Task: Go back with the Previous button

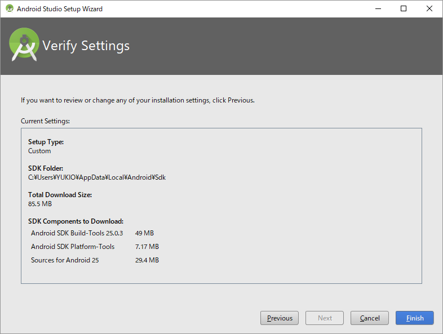Action: (280, 318)
